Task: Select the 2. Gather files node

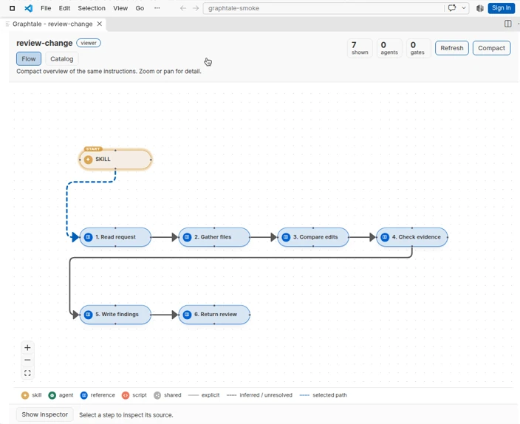Action: 214,237
